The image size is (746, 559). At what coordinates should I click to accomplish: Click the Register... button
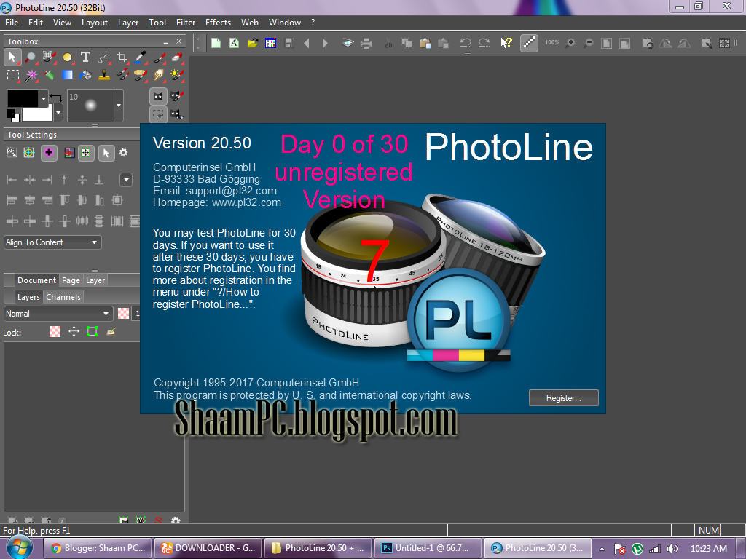pos(564,398)
